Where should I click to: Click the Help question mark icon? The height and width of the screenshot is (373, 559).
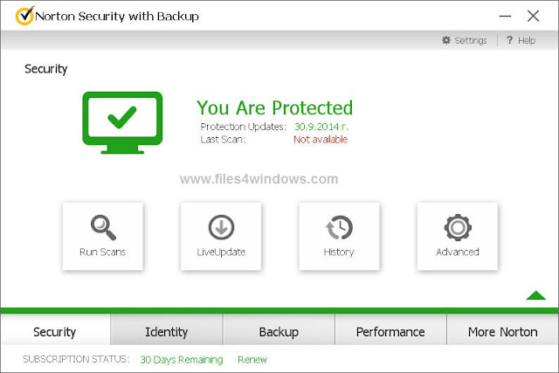coord(509,40)
